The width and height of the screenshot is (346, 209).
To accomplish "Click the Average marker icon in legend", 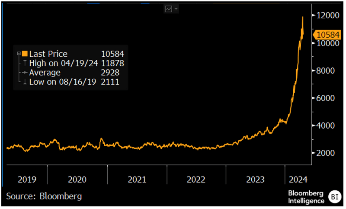I will [x=25, y=72].
